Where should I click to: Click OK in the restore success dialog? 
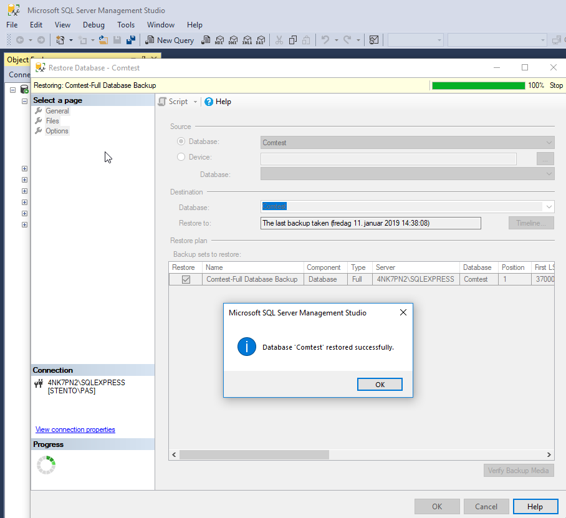pos(380,385)
